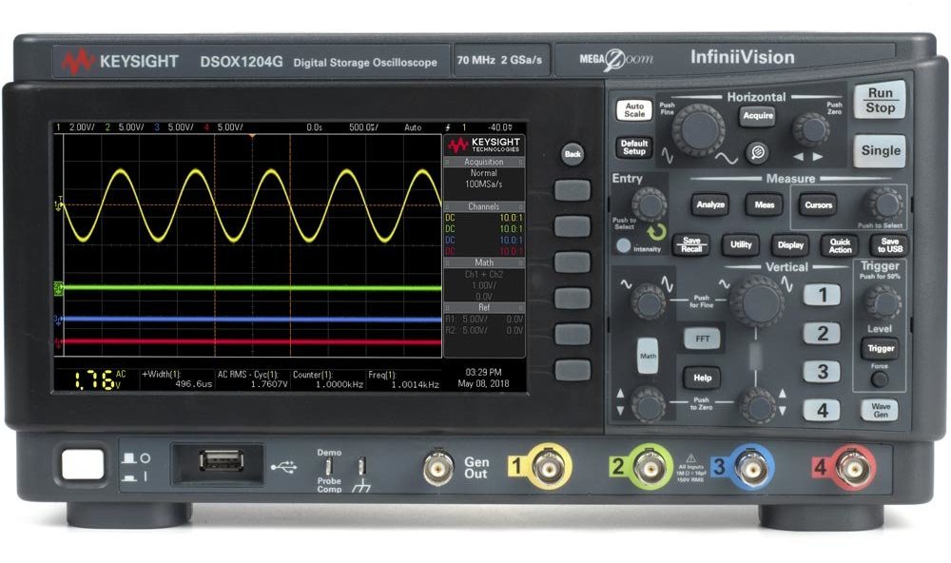Click the orange trigger time marker above grid
The width and height of the screenshot is (951, 563).
click(x=252, y=137)
